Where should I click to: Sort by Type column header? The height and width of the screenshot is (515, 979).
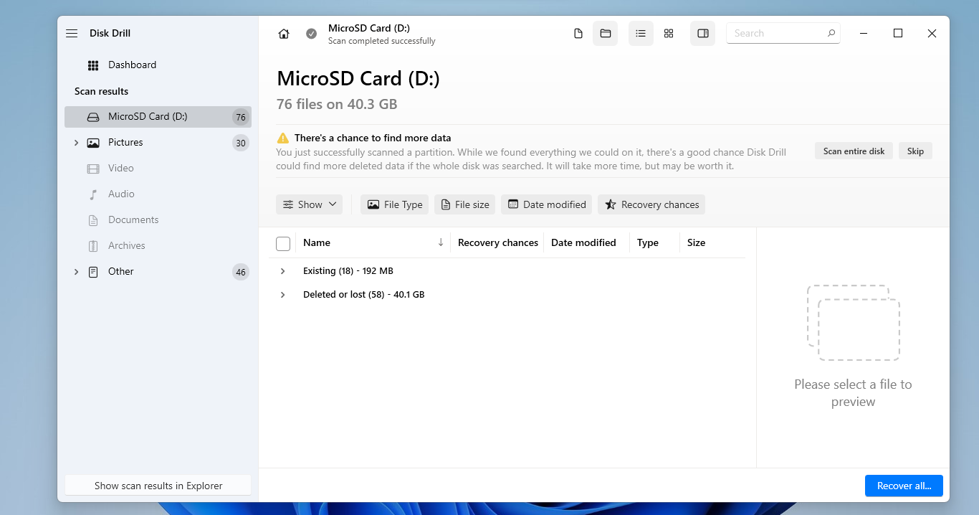648,242
